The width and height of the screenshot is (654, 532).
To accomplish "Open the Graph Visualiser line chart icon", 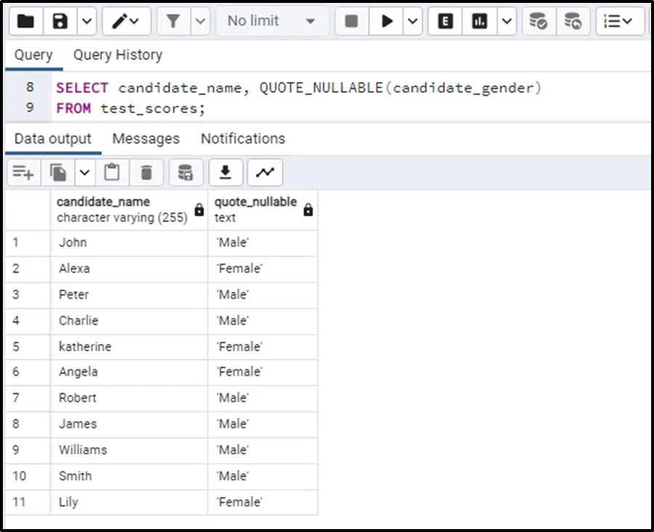I will (x=265, y=172).
